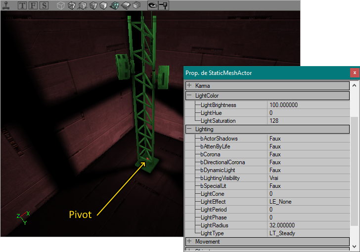The width and height of the screenshot is (360, 252).
Task: Toggle the pin lock button in viewport toolbar
Action: [164, 6]
